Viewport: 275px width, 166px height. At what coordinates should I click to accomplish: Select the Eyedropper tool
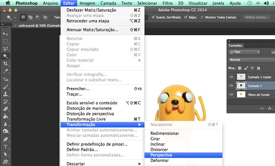pyautogui.click(x=6, y=71)
